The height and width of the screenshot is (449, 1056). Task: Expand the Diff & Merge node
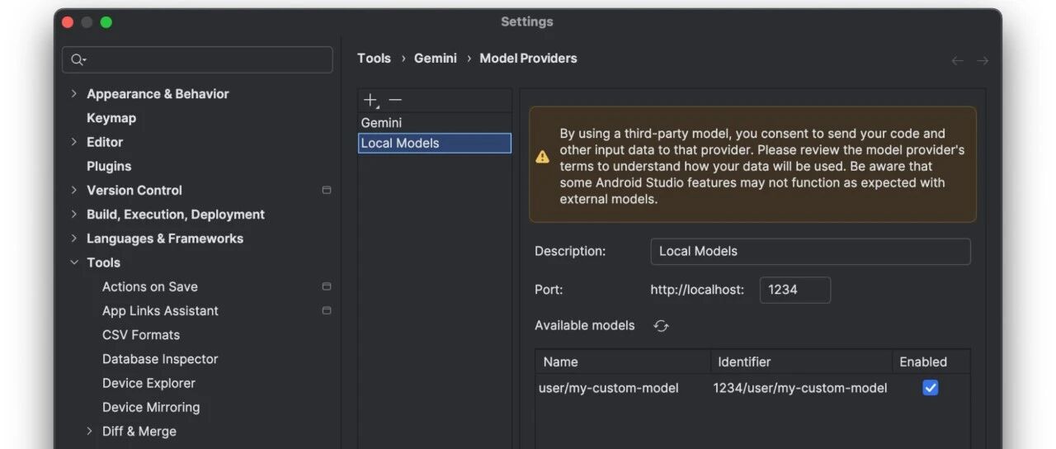point(90,431)
